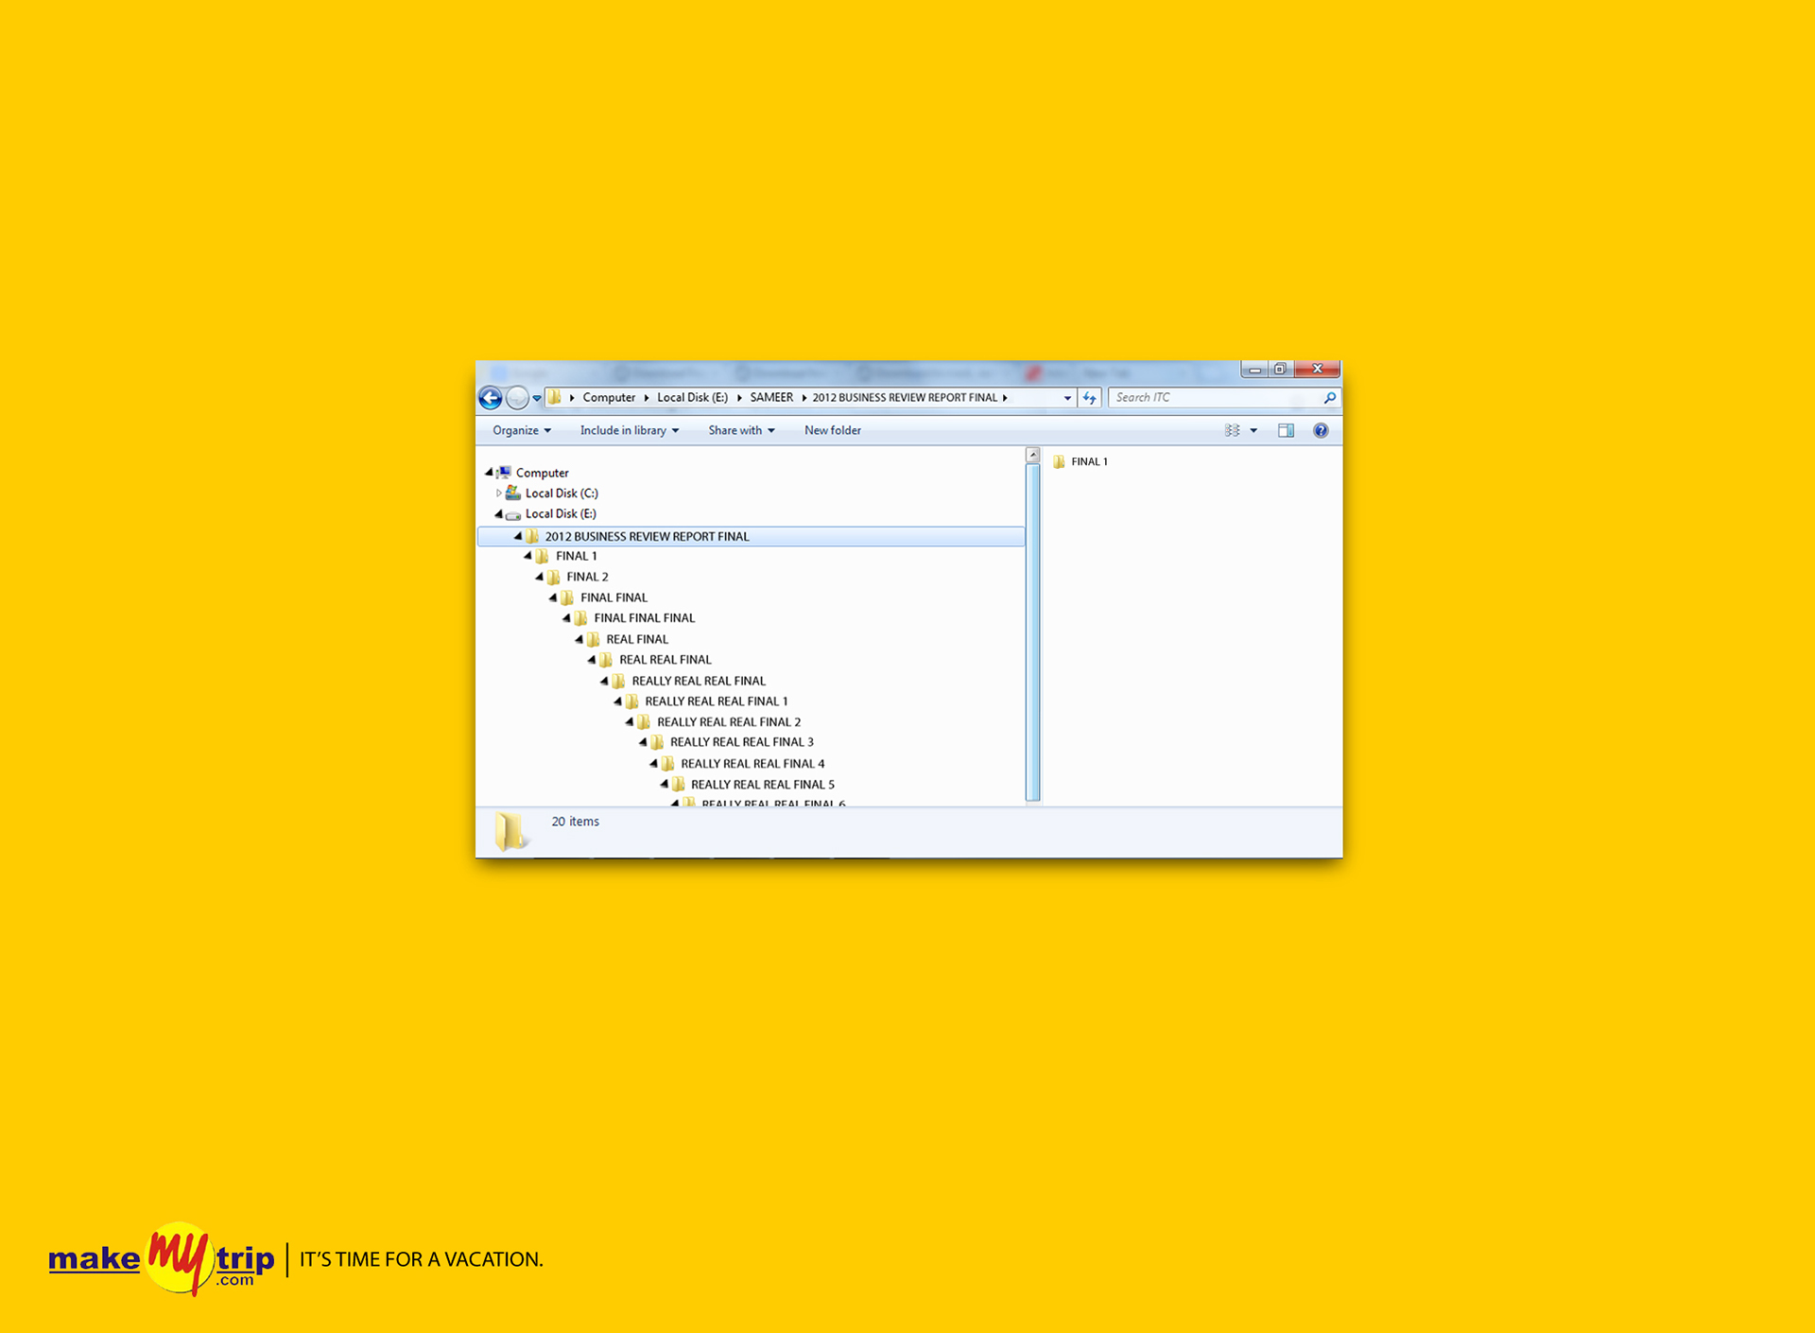1815x1333 pixels.
Task: Select Local Disk (C:) in the tree
Action: (562, 493)
